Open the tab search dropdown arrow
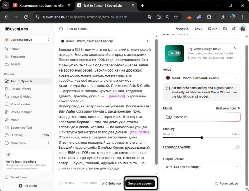The image size is (249, 191). [6, 6]
